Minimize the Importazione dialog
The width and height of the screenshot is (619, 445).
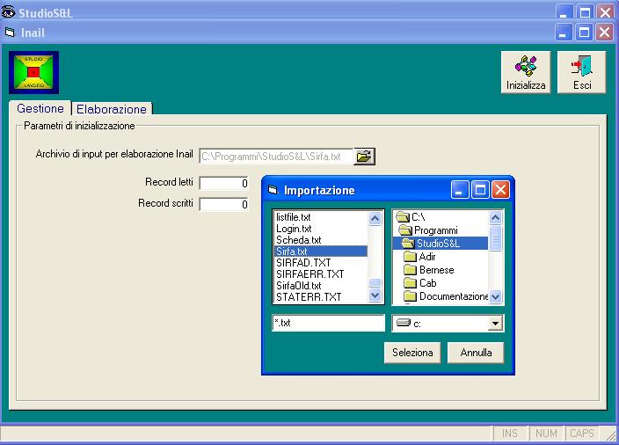[x=460, y=190]
